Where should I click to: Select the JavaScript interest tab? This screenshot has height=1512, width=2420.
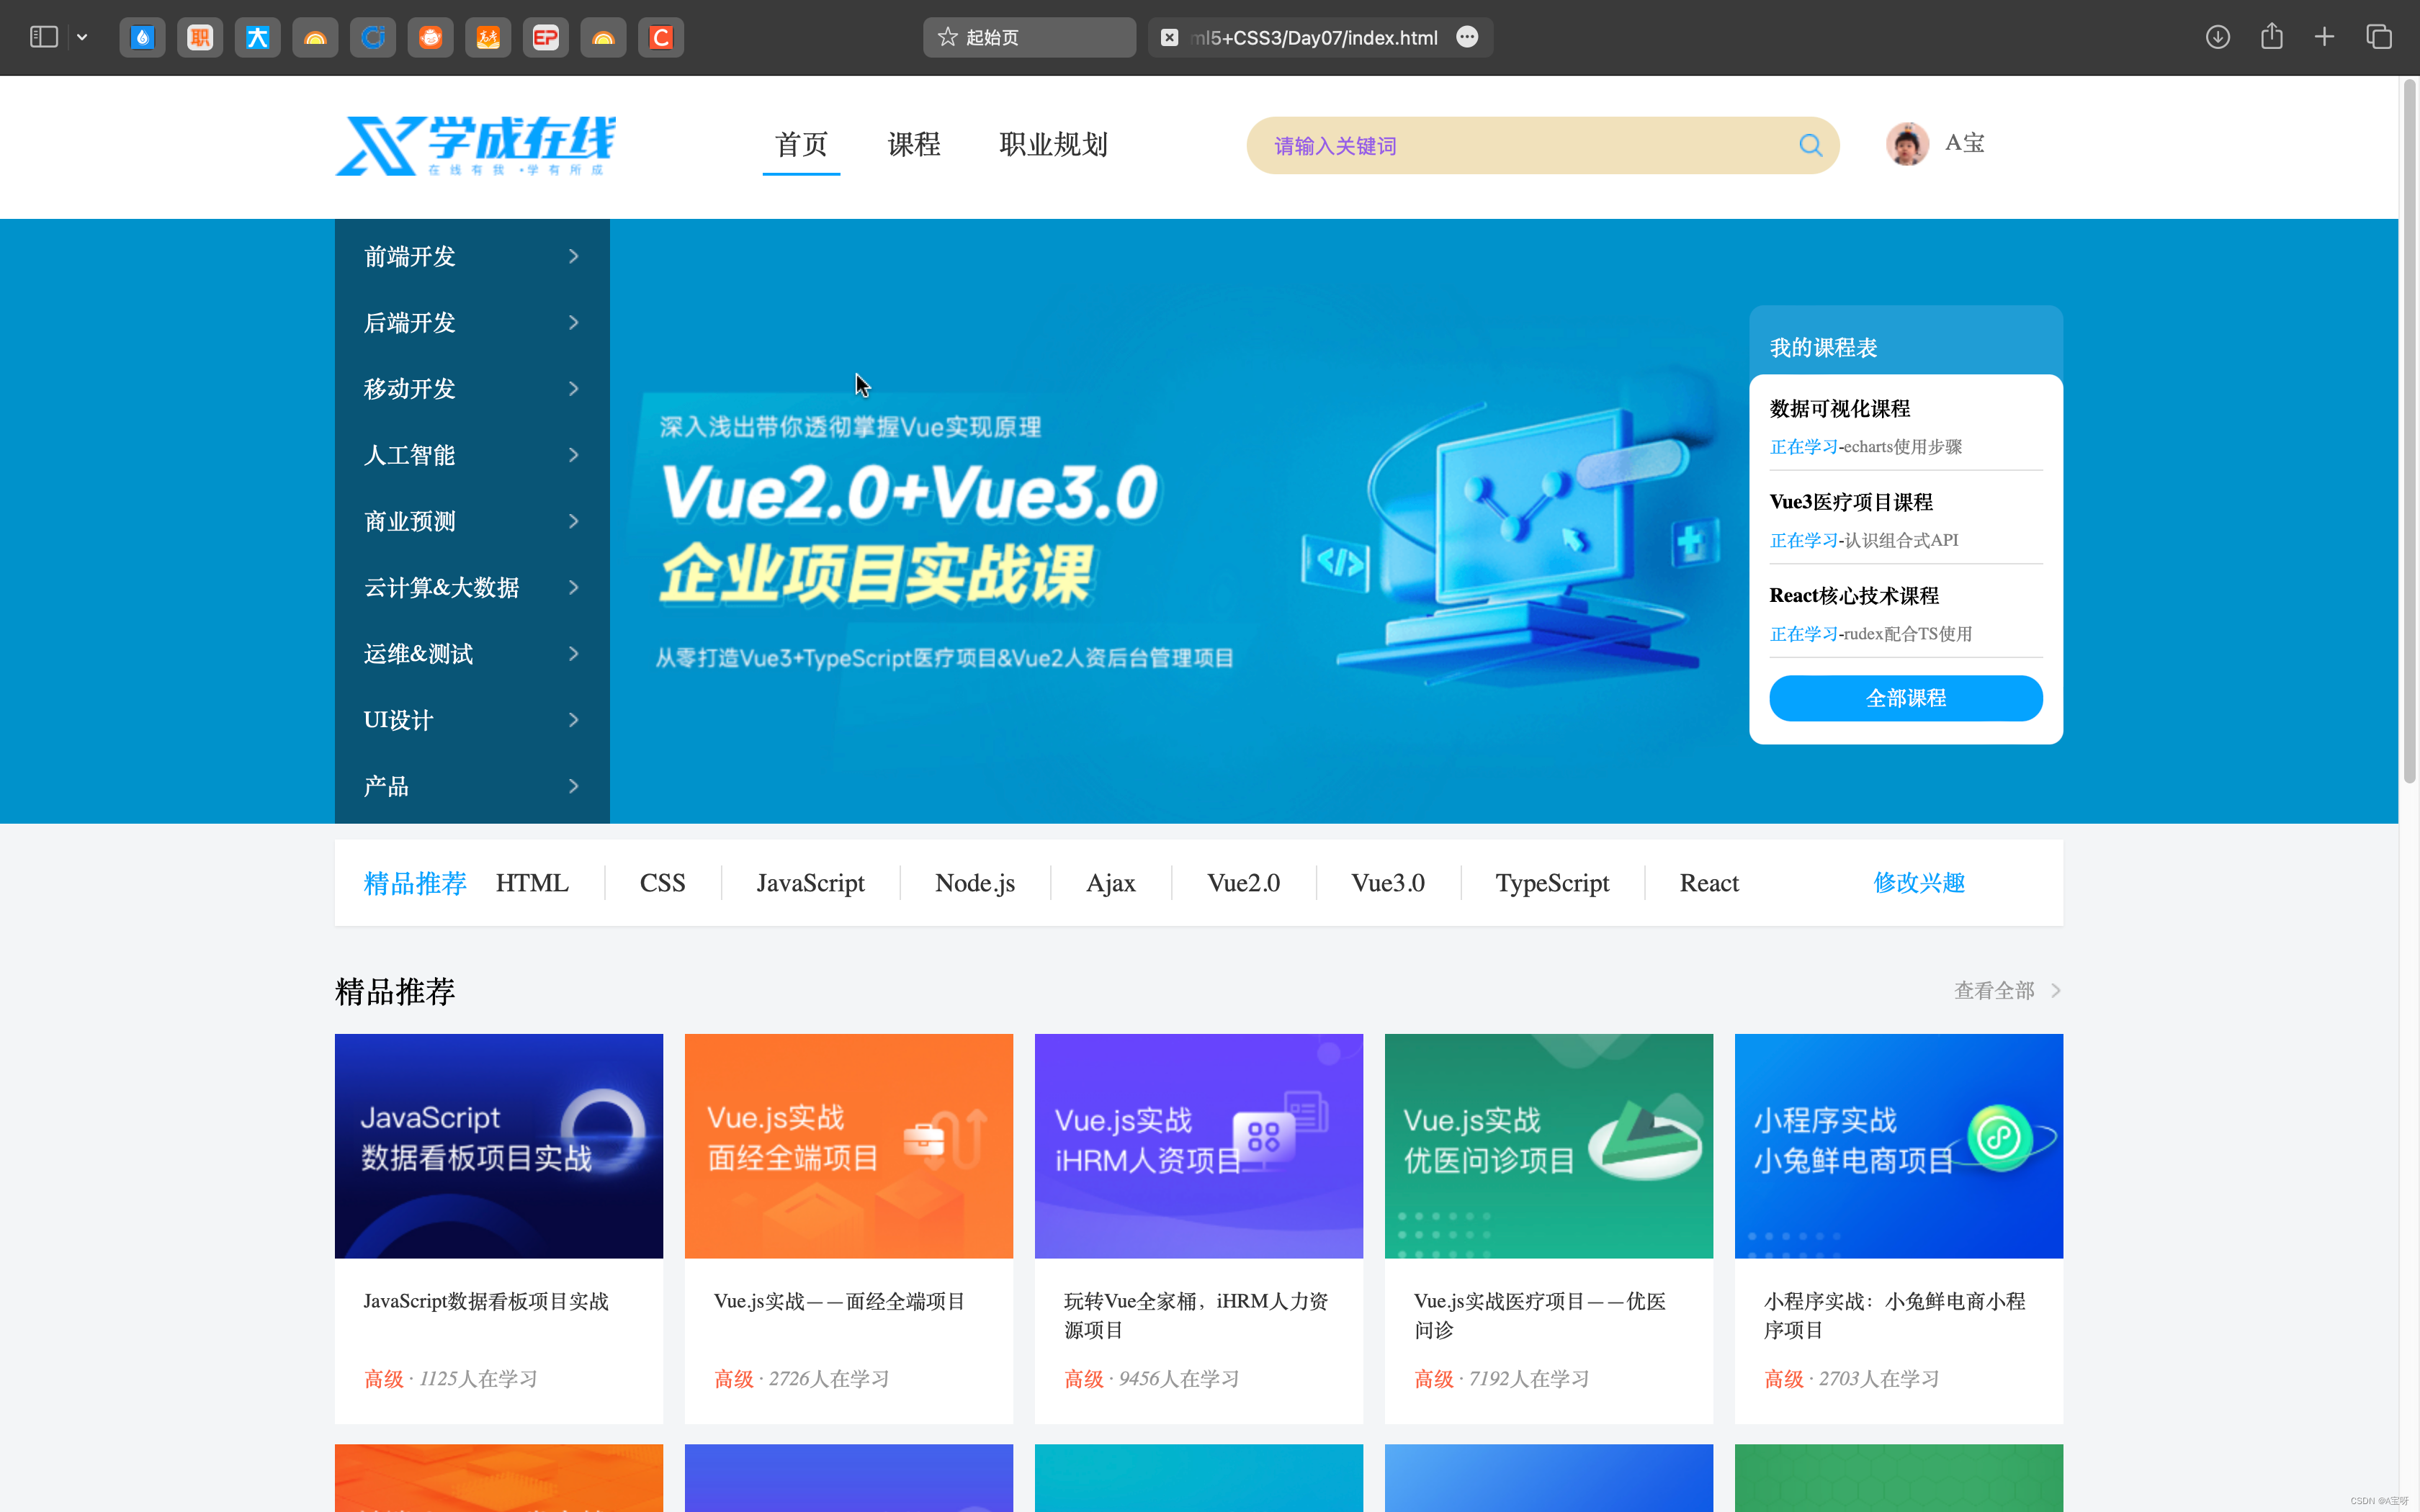click(x=809, y=883)
